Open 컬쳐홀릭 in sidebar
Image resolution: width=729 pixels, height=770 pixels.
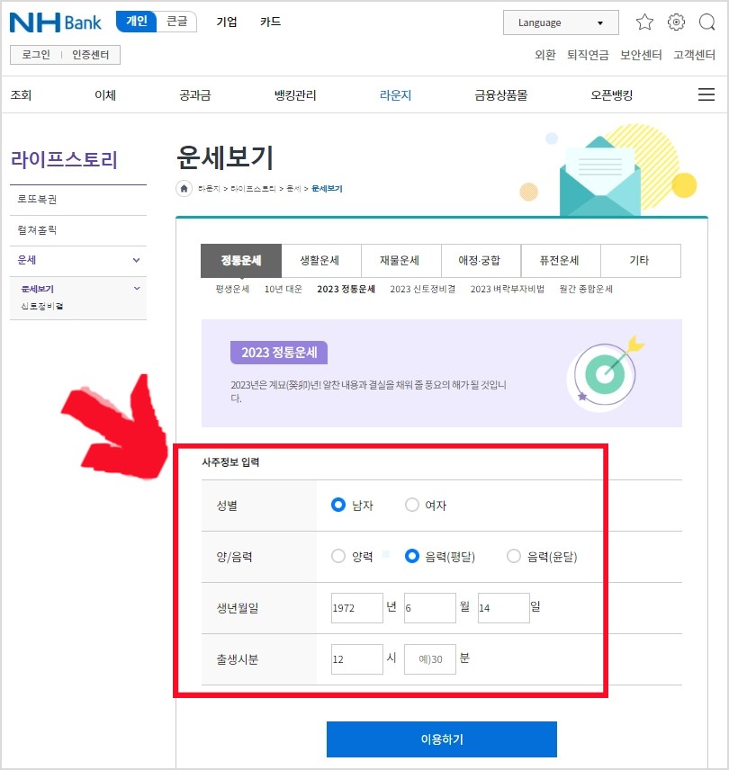pyautogui.click(x=37, y=229)
